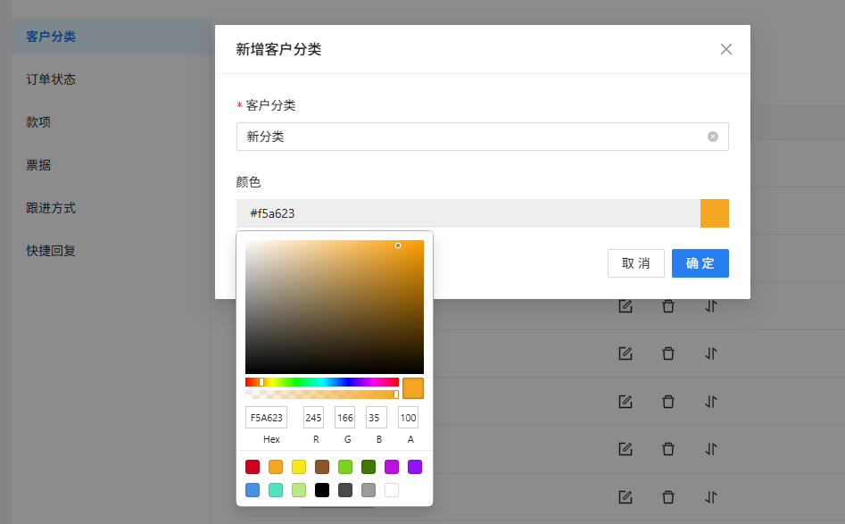Click the sort icon in first visible row

[711, 306]
